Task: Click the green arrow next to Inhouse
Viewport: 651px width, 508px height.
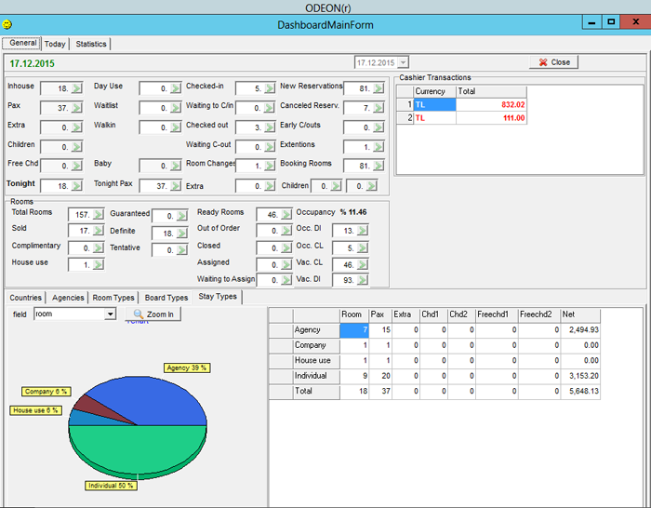Action: tap(76, 88)
